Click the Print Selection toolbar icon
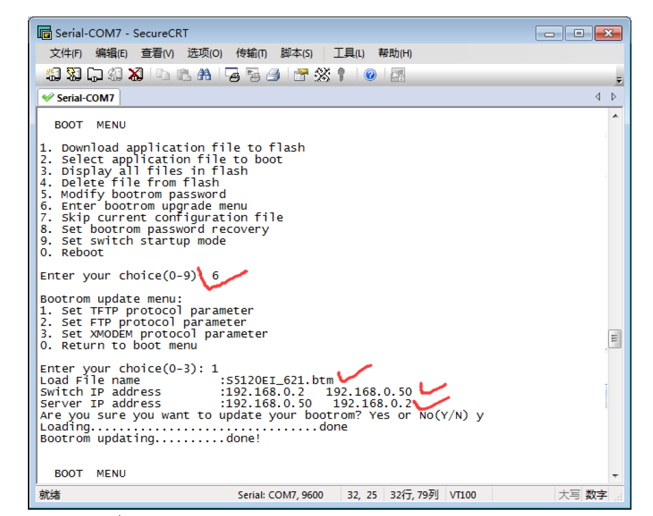Screen dimensions: 653x516 tap(253, 75)
